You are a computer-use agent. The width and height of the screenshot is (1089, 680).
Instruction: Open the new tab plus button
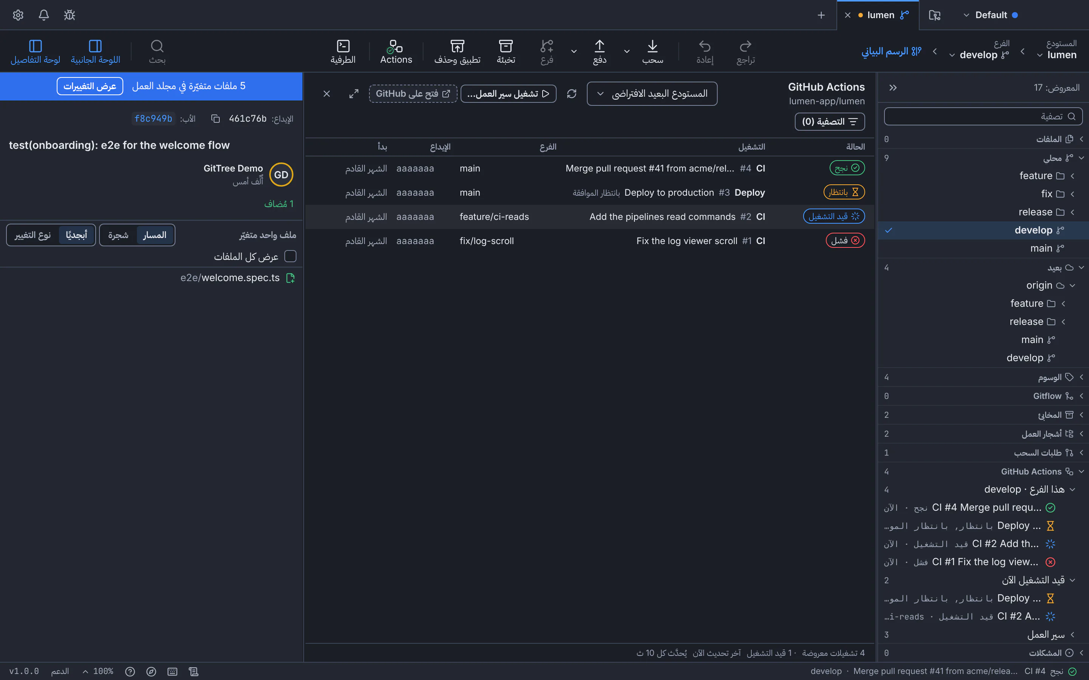point(821,15)
